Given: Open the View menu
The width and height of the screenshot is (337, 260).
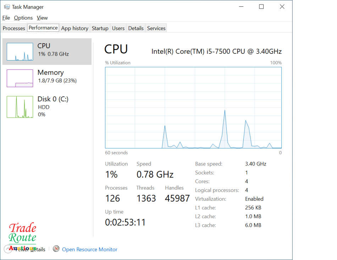Looking at the screenshot, I should [42, 18].
